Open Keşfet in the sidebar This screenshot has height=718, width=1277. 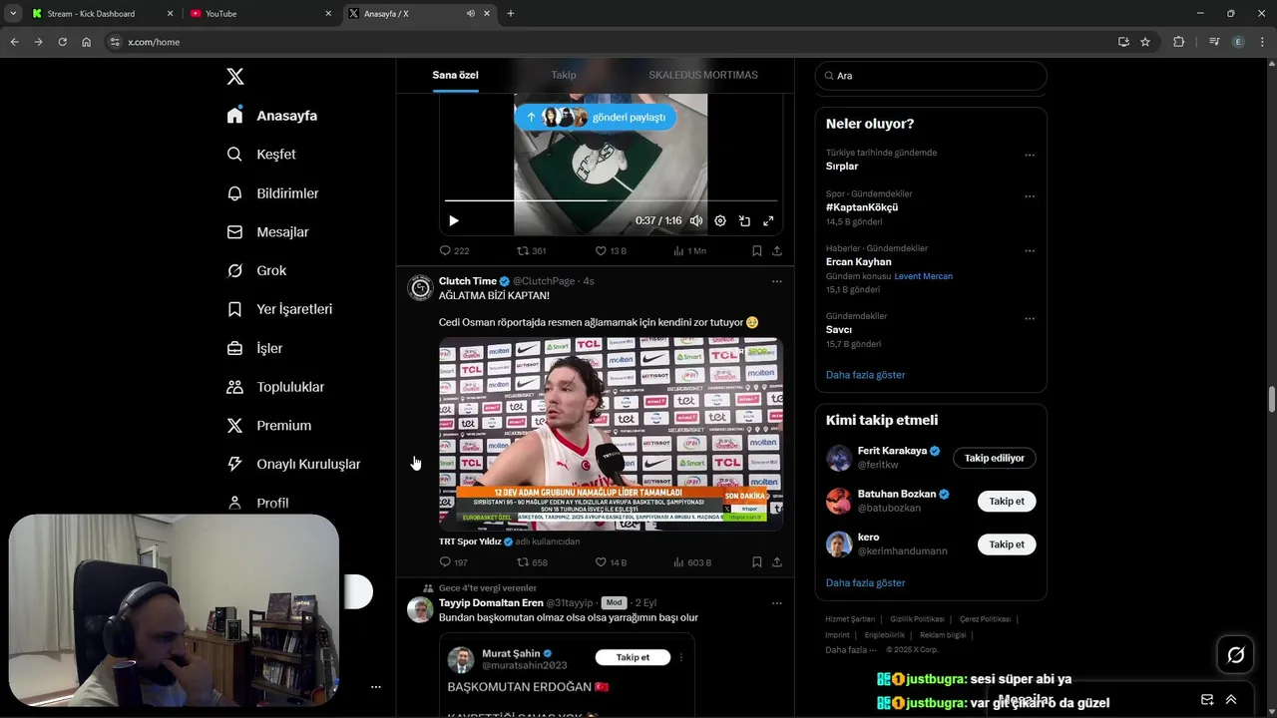(x=261, y=155)
